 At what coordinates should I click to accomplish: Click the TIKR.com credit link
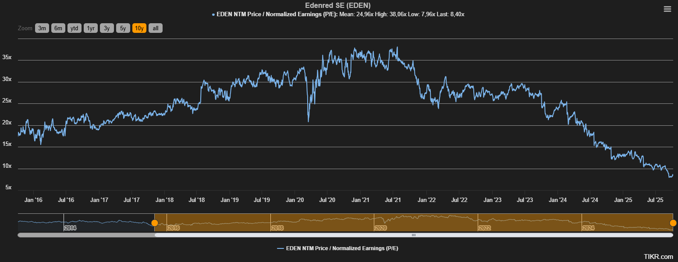coord(658,256)
